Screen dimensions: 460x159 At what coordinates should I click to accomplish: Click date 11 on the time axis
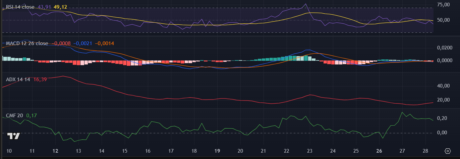(32, 151)
